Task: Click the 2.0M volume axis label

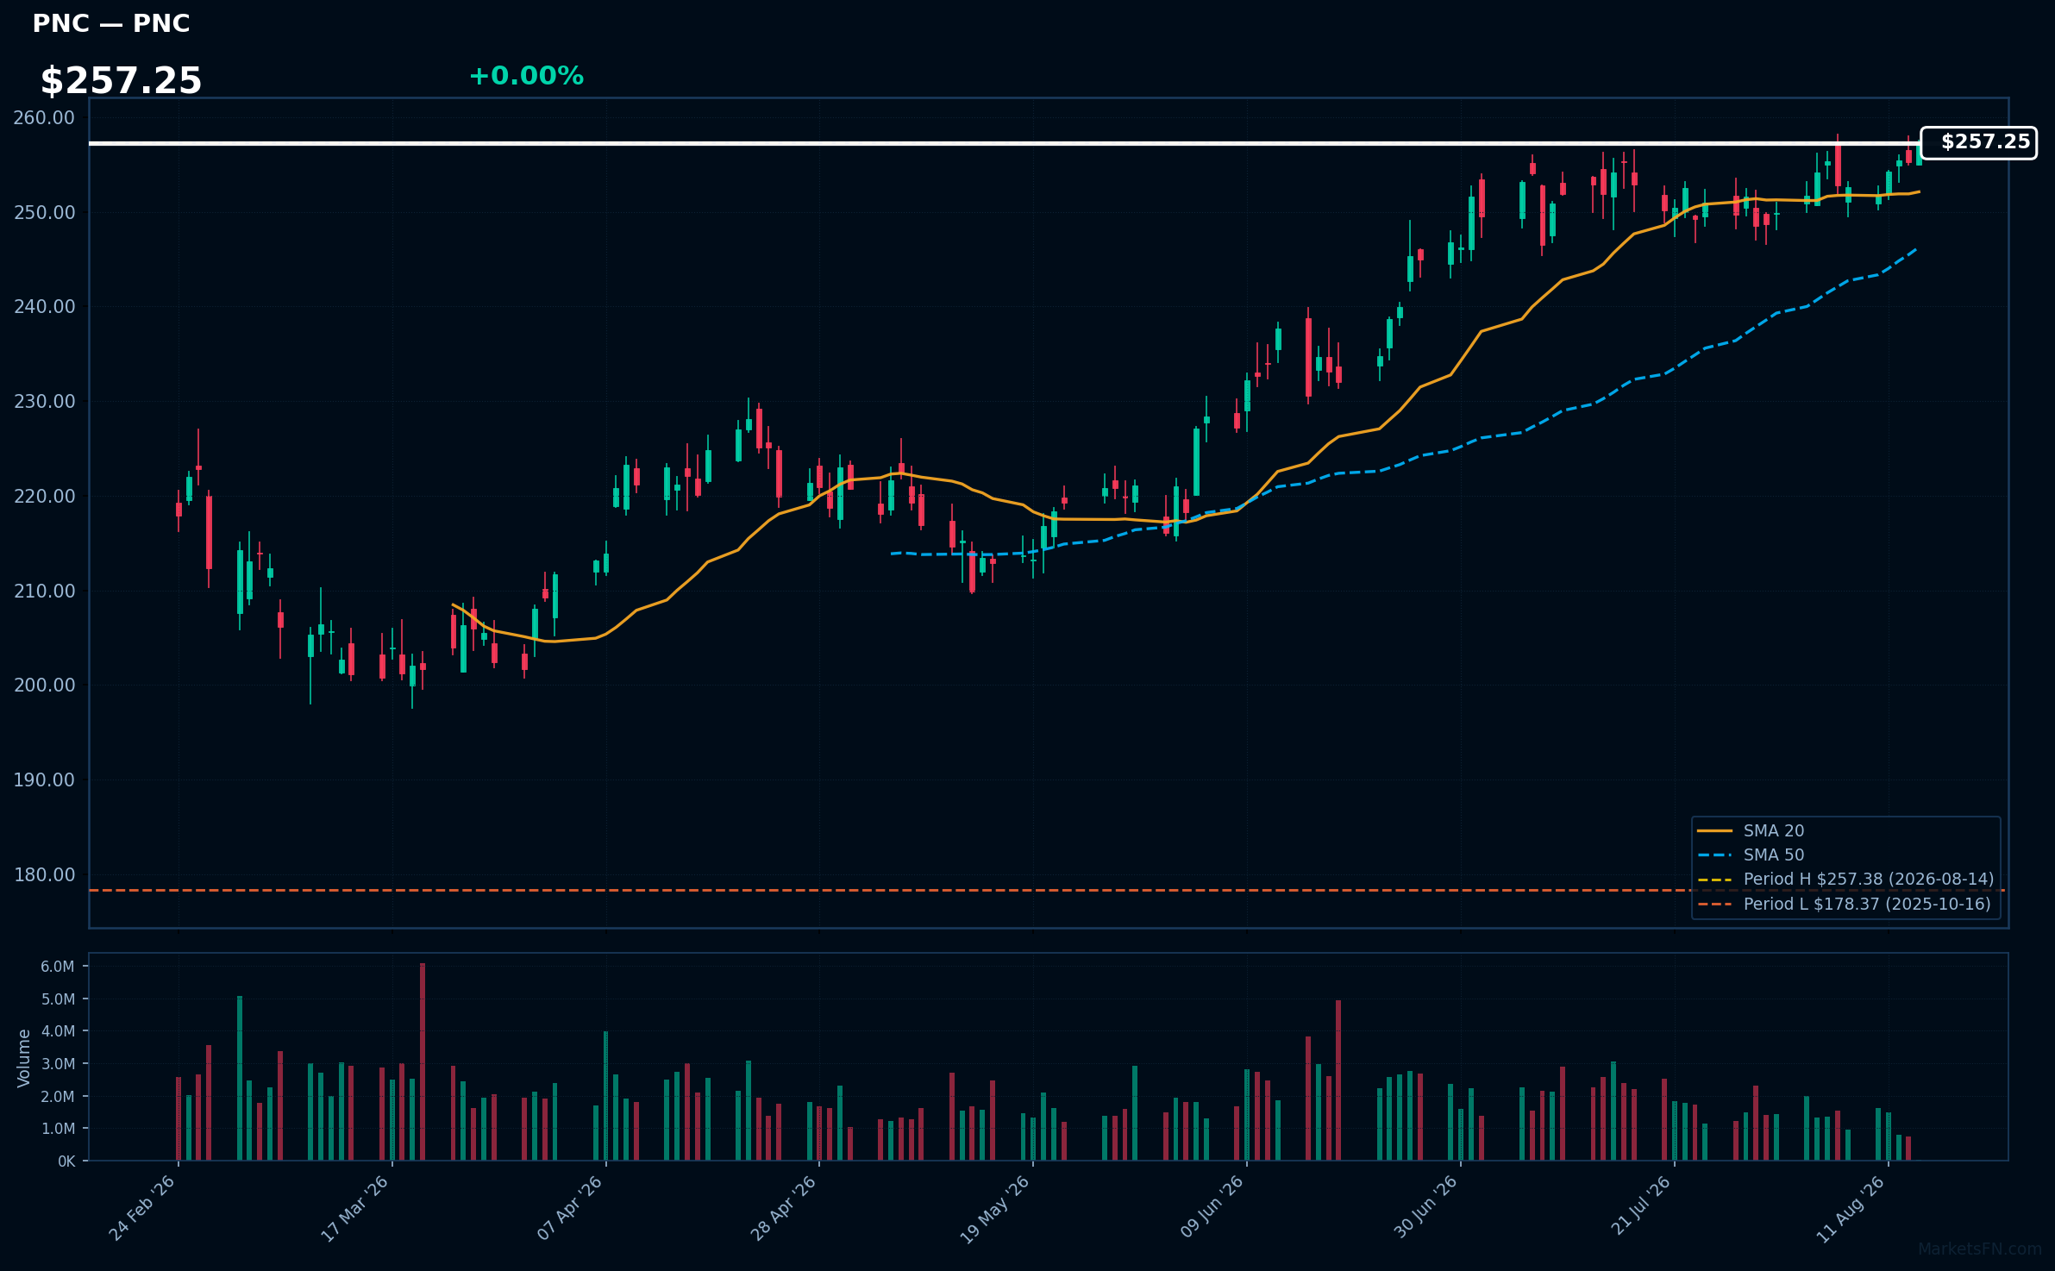Action: (x=58, y=1097)
